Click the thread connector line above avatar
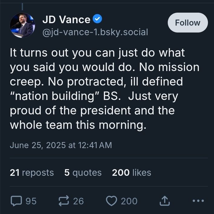 pyautogui.click(x=22, y=7)
